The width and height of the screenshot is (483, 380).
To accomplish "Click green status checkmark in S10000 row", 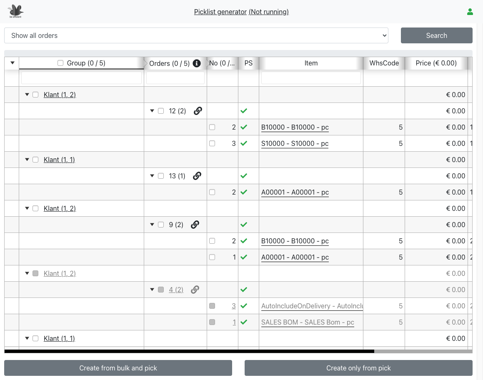I will click(244, 143).
